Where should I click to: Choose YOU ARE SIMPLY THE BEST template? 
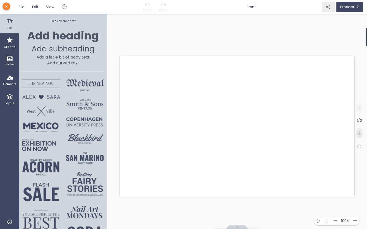point(41,219)
